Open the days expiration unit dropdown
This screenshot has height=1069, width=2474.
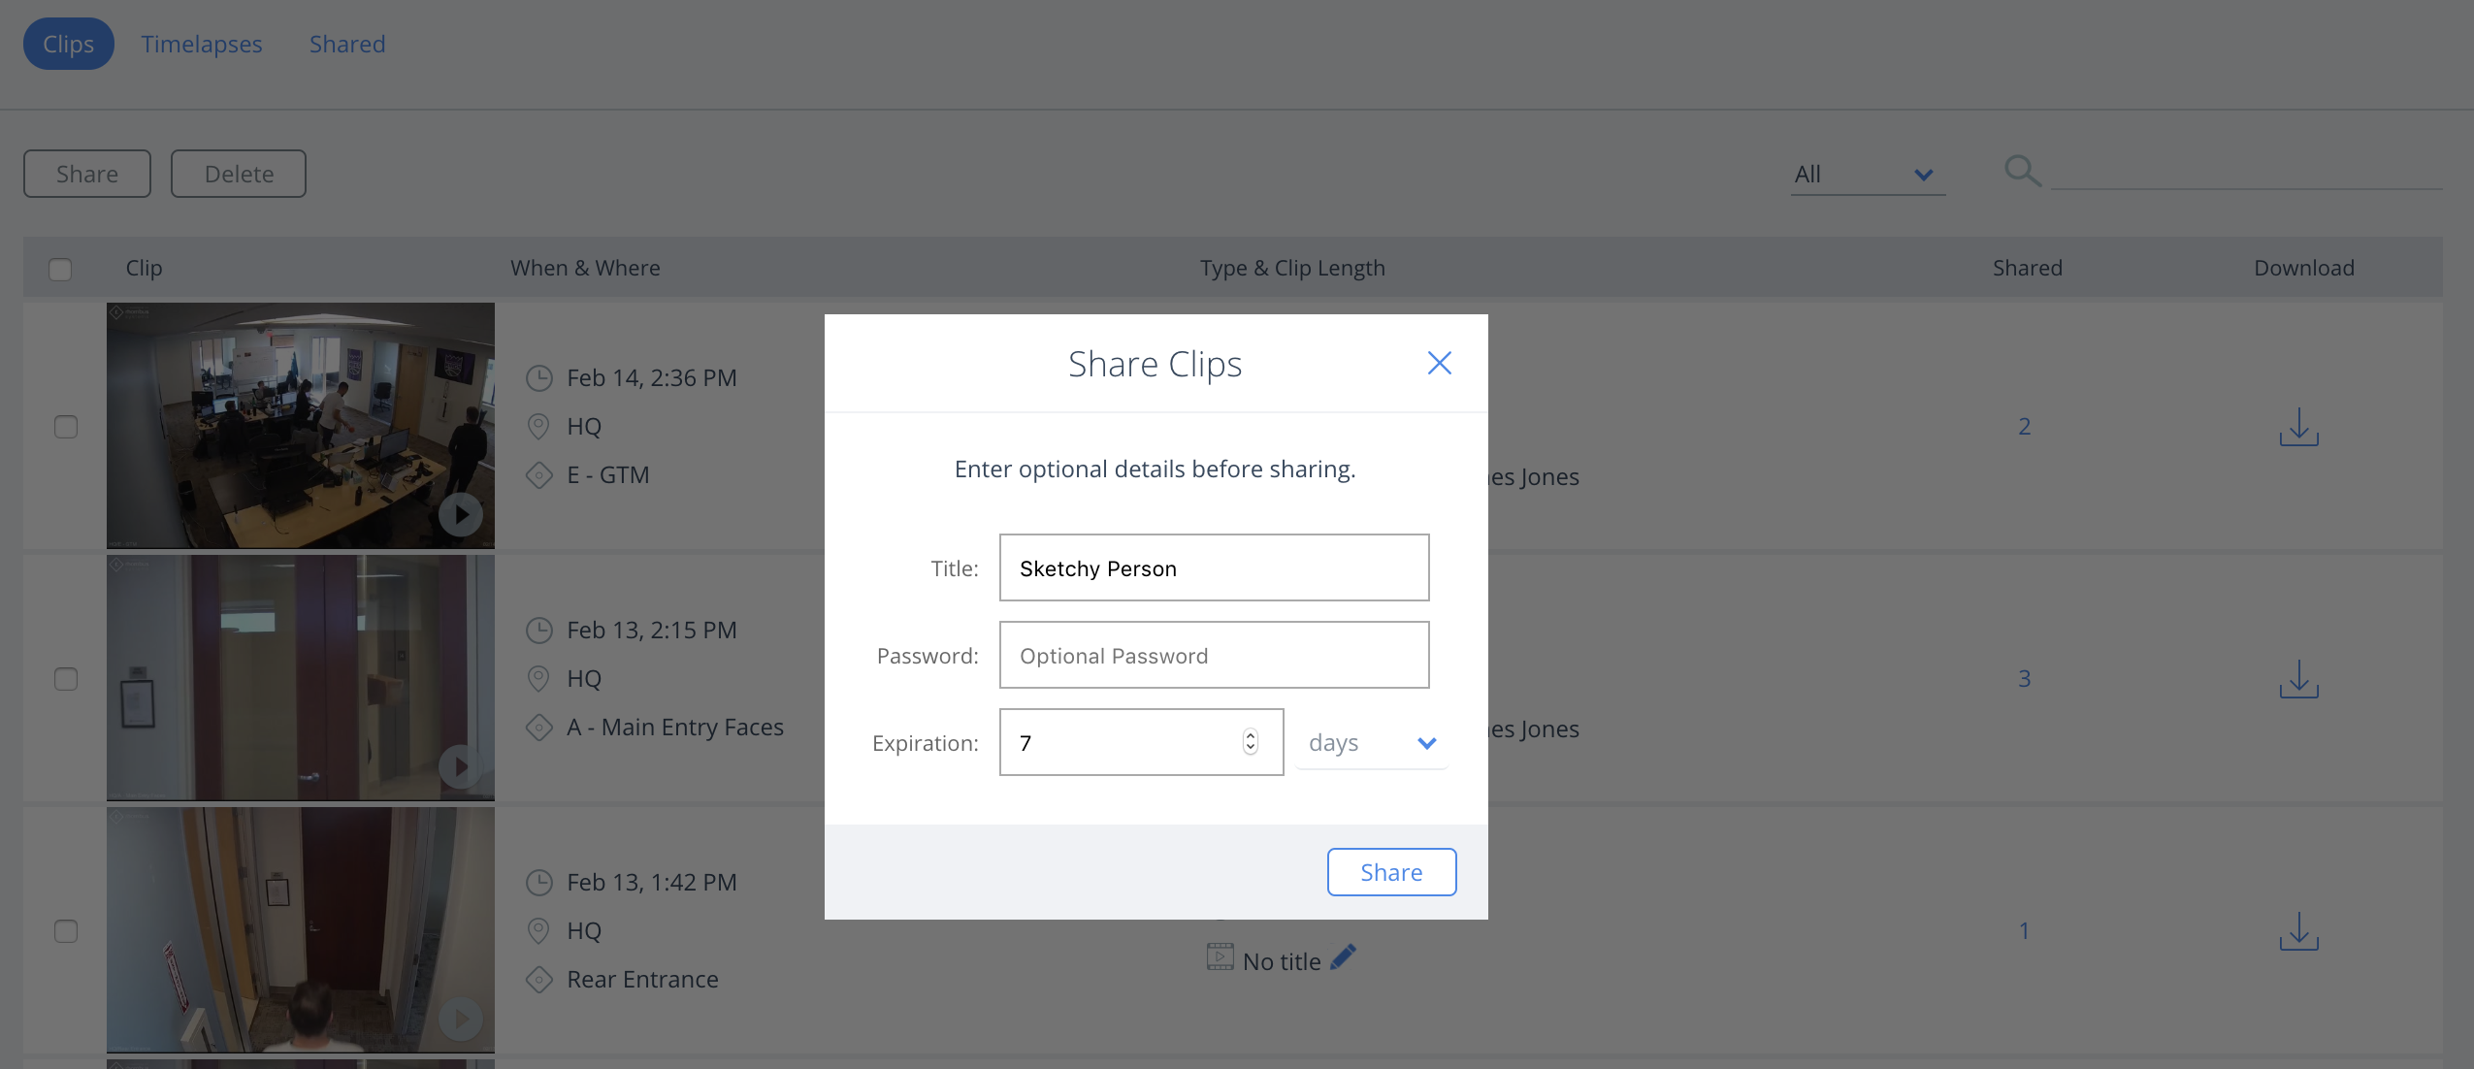pyautogui.click(x=1371, y=743)
